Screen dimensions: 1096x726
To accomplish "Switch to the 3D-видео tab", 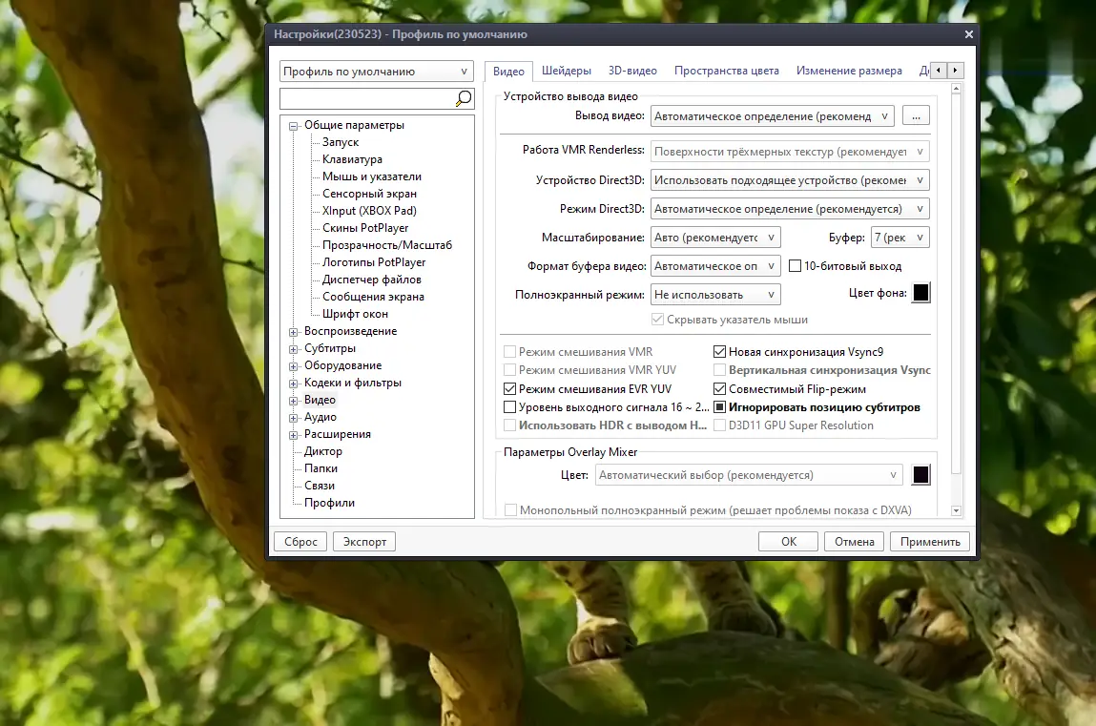I will 632,71.
